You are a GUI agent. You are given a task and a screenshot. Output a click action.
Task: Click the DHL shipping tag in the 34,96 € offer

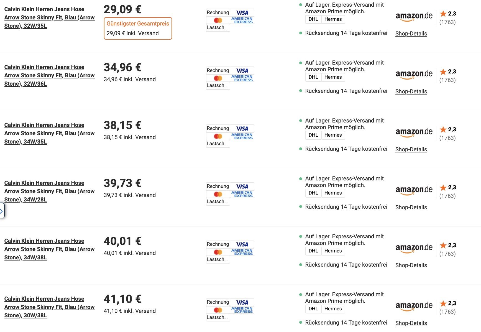coord(313,77)
